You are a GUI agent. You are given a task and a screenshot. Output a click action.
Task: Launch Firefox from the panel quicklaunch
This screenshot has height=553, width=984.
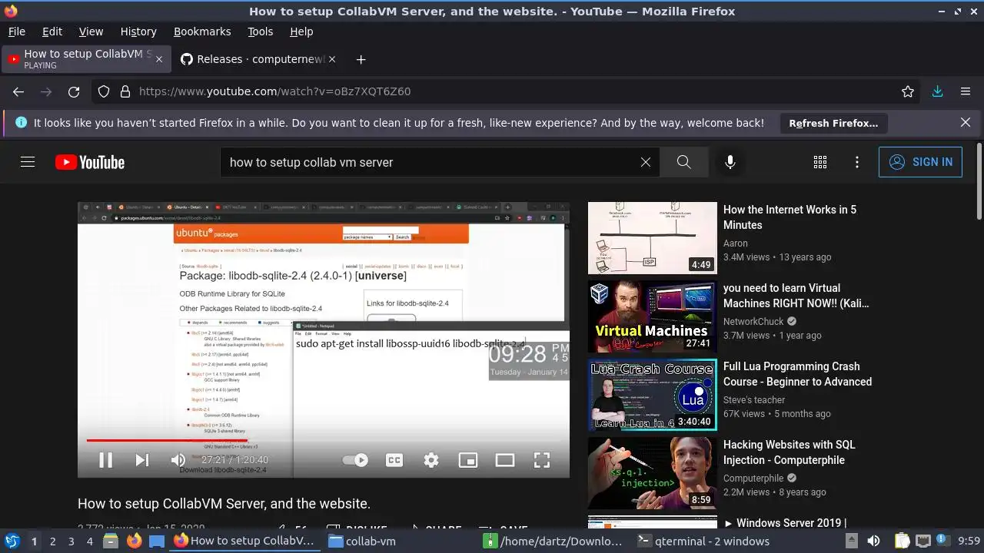point(135,541)
